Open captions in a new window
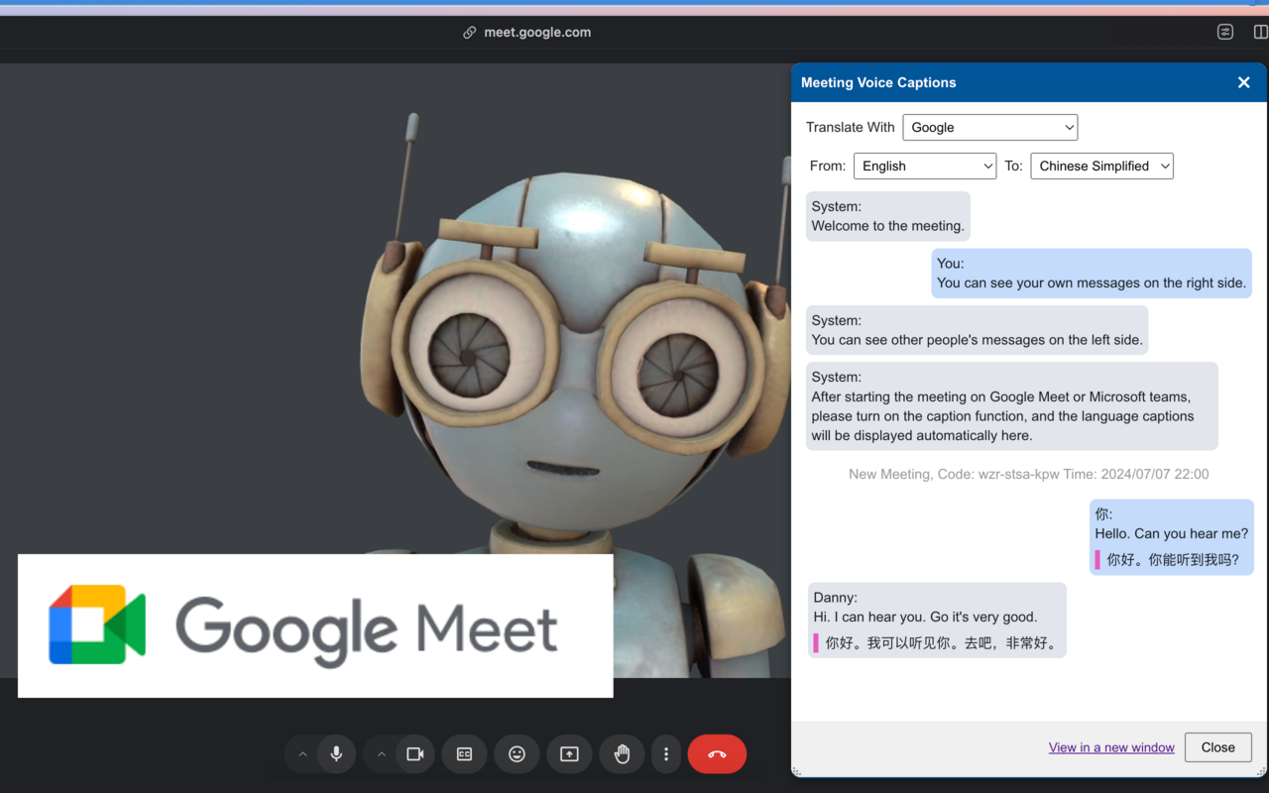The width and height of the screenshot is (1269, 793). coord(1111,746)
